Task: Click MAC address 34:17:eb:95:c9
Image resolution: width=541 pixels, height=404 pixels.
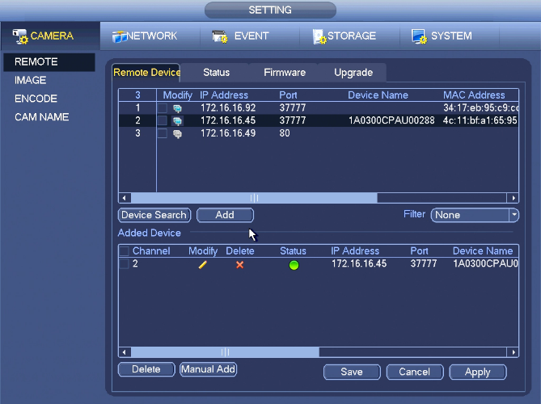Action: point(480,108)
